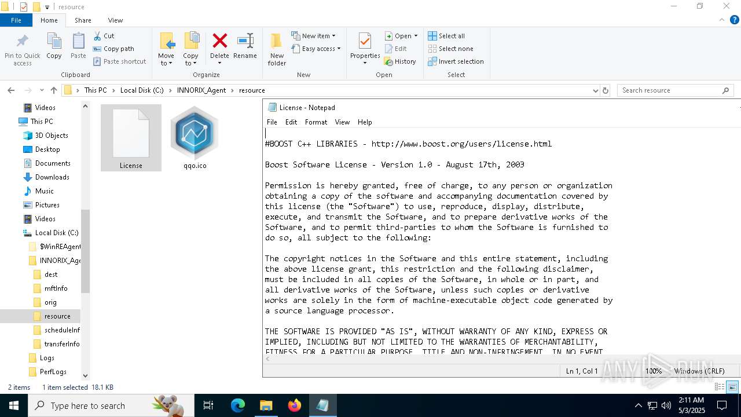Open file History
Screen dimensions: 741x417
click(400, 61)
